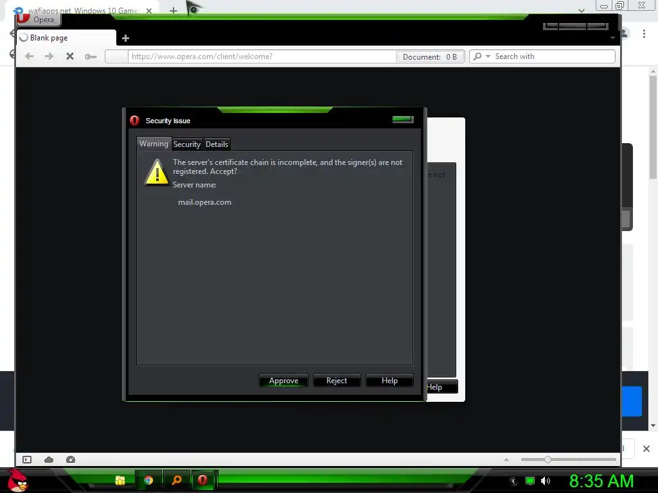Viewport: 658px width, 493px height.
Task: Open Help in the Security Issue dialog
Action: coord(389,380)
